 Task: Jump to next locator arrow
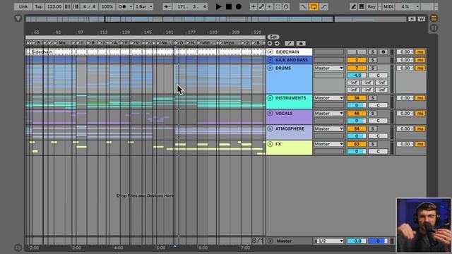coord(277,43)
